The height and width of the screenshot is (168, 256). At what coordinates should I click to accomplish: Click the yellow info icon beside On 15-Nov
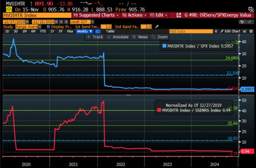(9, 9)
